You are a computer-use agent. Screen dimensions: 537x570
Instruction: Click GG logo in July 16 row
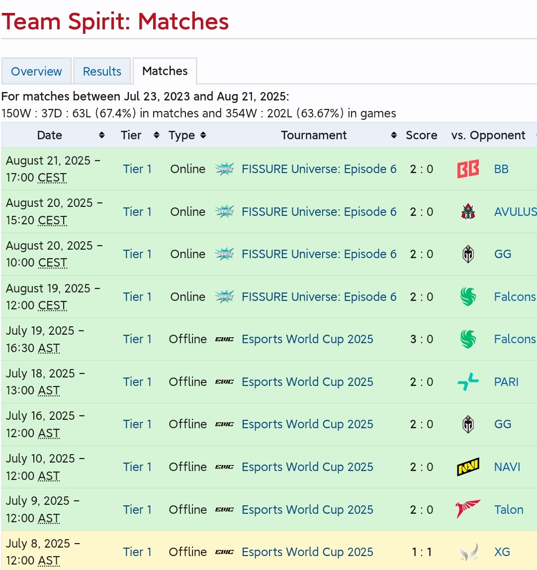coord(468,424)
